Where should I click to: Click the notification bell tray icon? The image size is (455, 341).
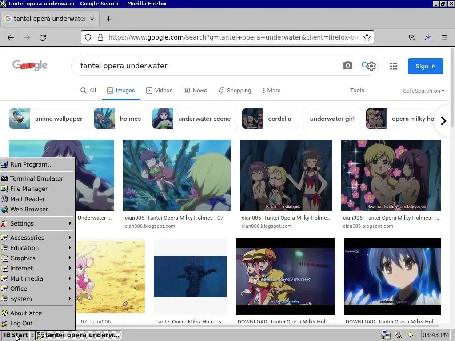tap(410, 335)
